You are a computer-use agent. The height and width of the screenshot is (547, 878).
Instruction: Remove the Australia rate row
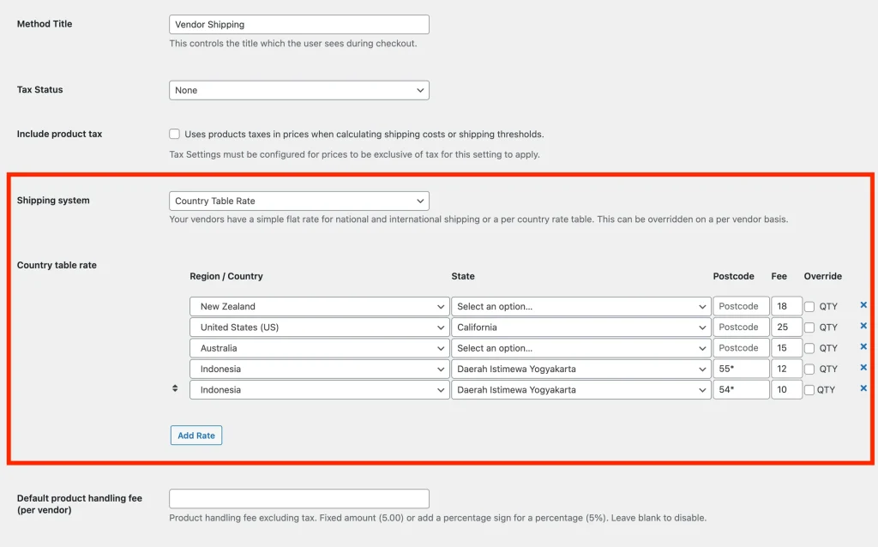pyautogui.click(x=863, y=347)
